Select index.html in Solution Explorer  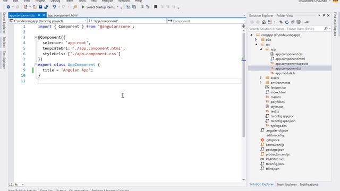(278, 92)
